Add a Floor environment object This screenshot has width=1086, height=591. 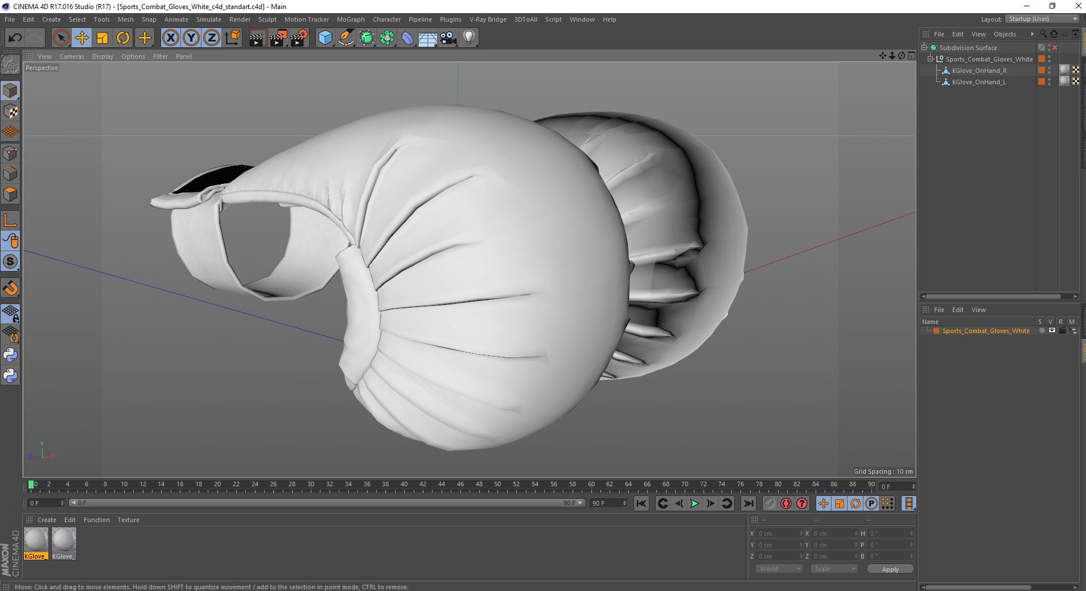pos(428,38)
